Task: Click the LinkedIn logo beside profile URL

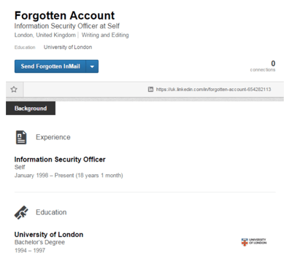Action: [x=150, y=90]
